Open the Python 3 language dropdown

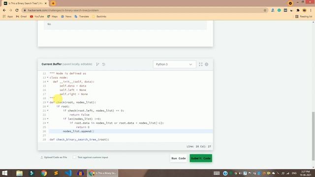click(174, 64)
